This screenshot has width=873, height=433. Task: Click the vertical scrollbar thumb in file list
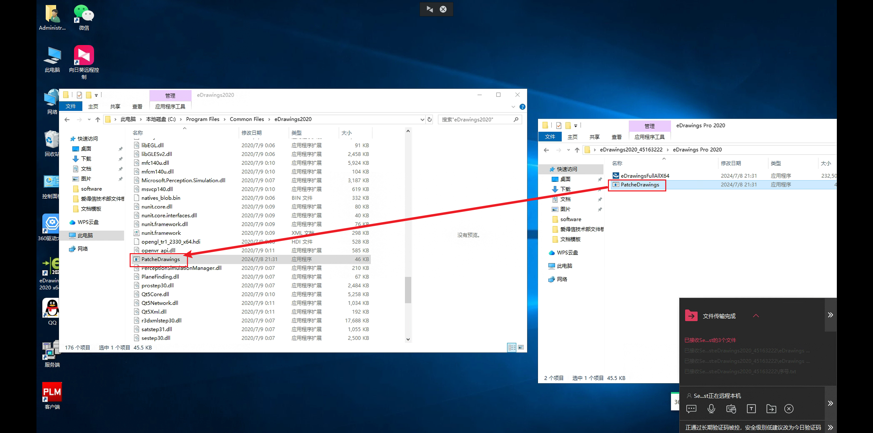tap(408, 290)
